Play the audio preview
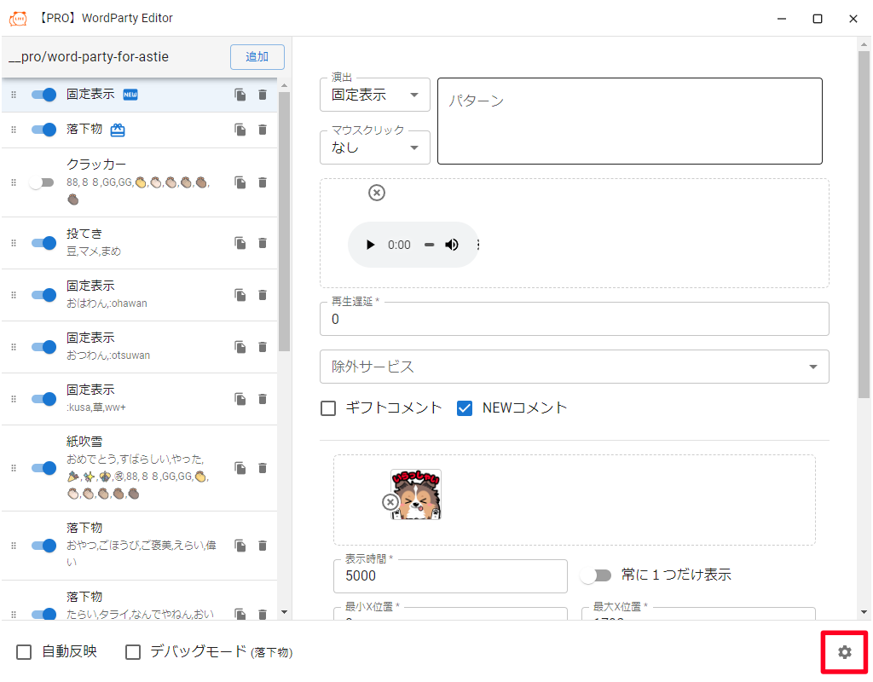The image size is (873, 682). click(370, 245)
